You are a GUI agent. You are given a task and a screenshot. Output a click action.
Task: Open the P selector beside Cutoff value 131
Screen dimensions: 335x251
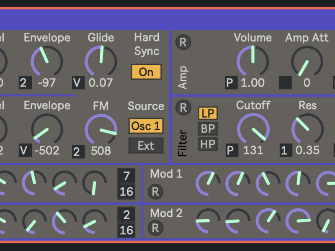pyautogui.click(x=230, y=150)
